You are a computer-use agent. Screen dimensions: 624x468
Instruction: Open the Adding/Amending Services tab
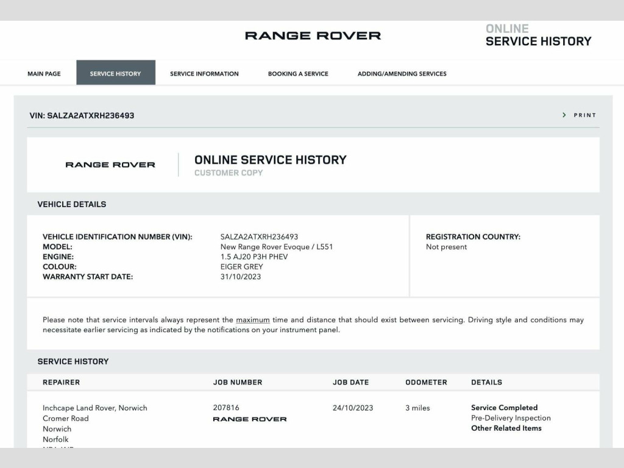(402, 74)
